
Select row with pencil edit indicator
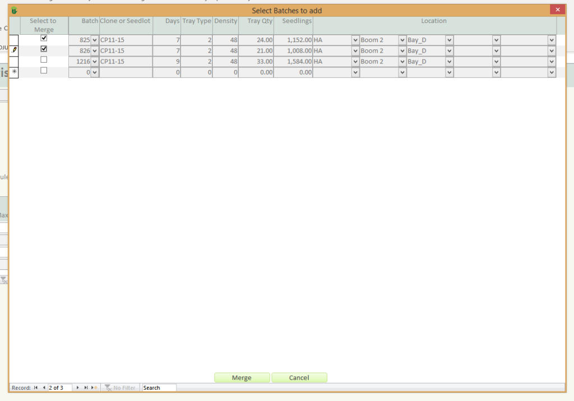coord(14,50)
